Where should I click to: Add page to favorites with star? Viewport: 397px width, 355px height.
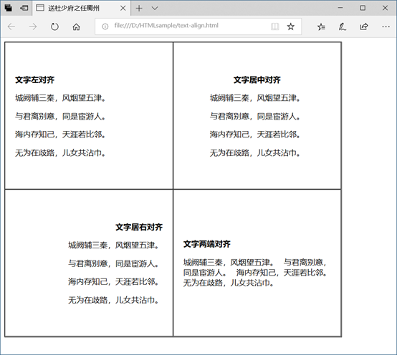pyautogui.click(x=291, y=26)
